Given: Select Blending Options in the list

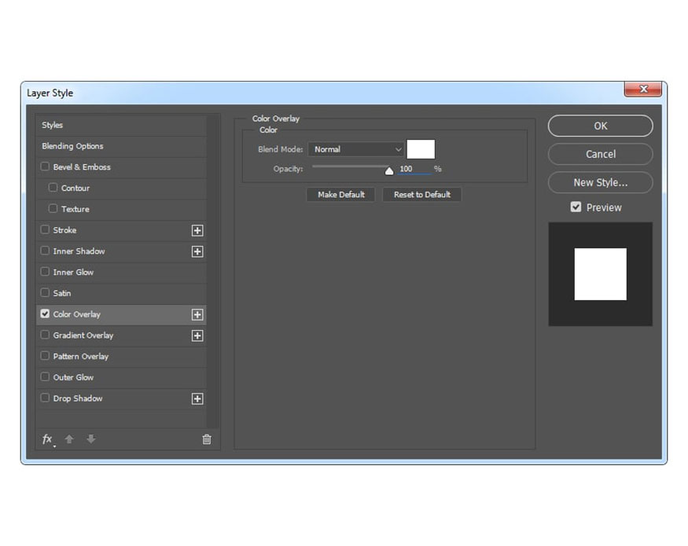Looking at the screenshot, I should 120,146.
